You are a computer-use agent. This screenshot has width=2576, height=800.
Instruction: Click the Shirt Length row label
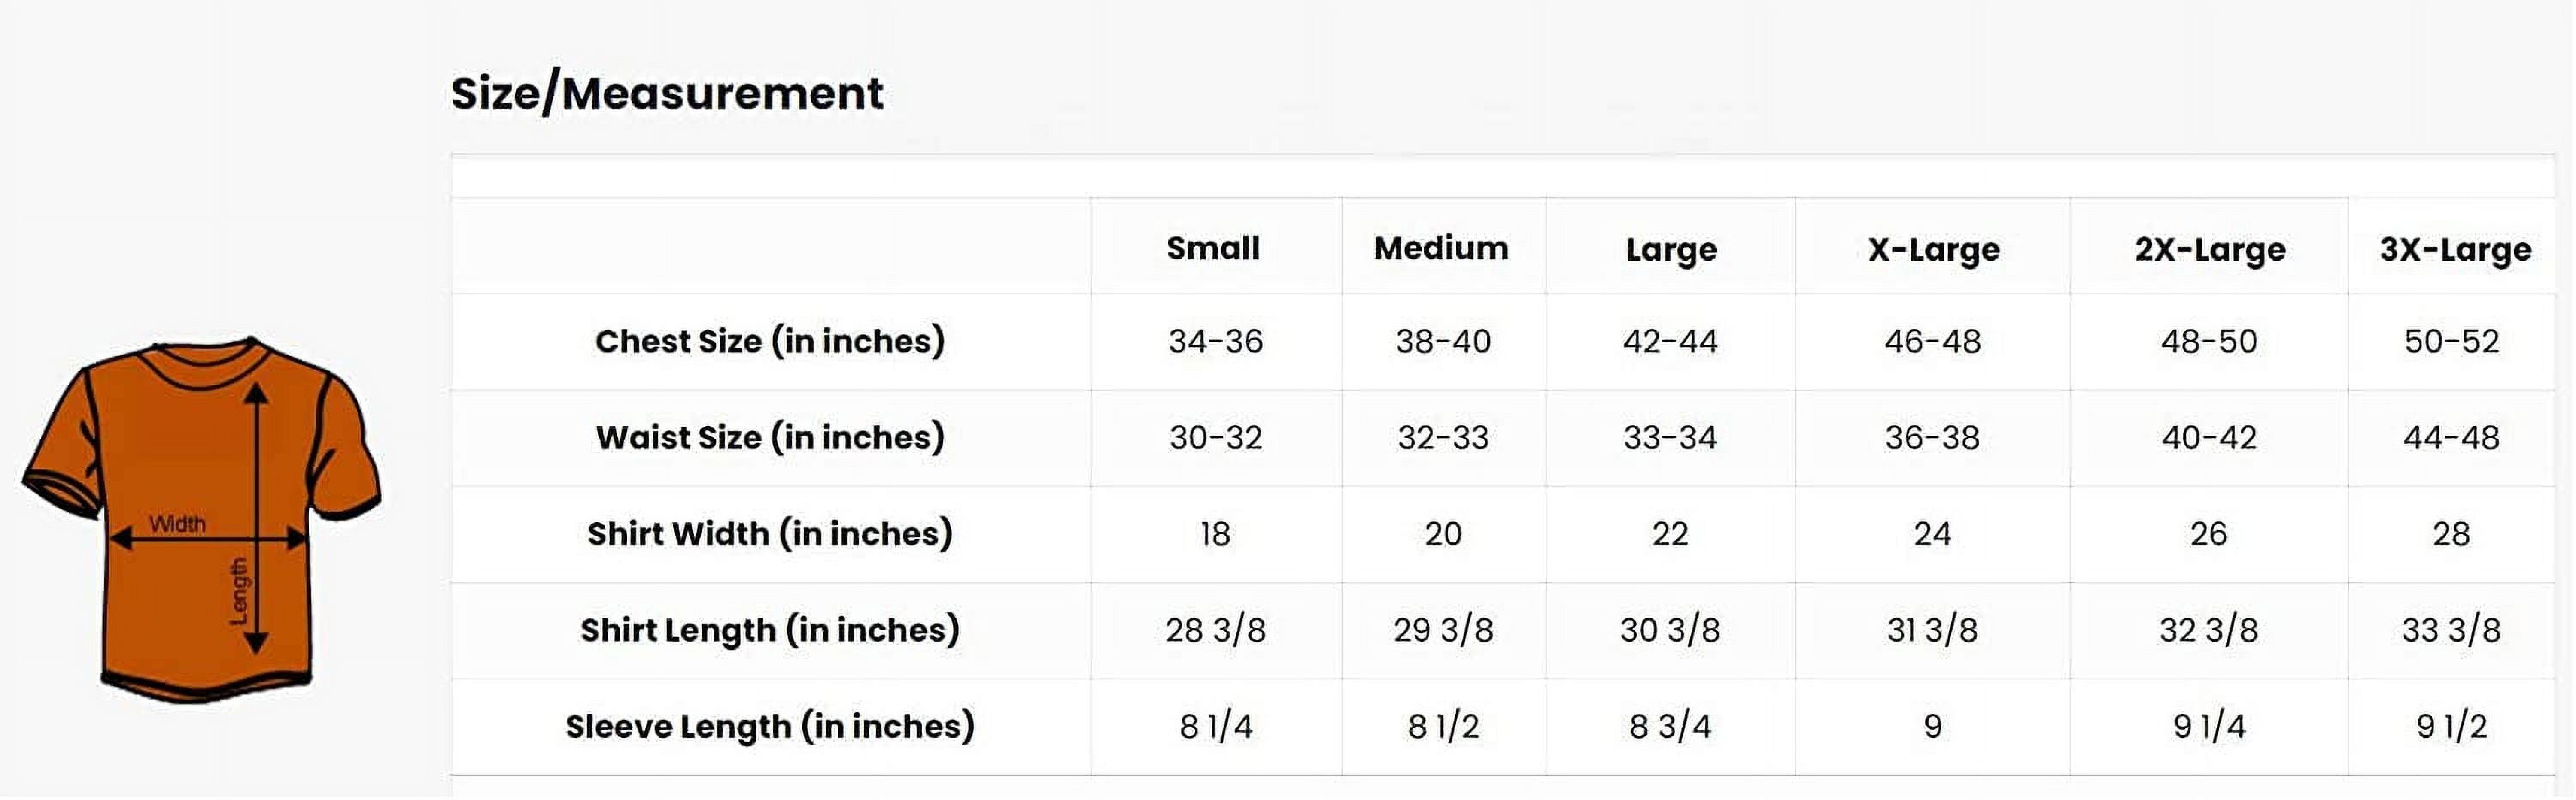coord(770,630)
